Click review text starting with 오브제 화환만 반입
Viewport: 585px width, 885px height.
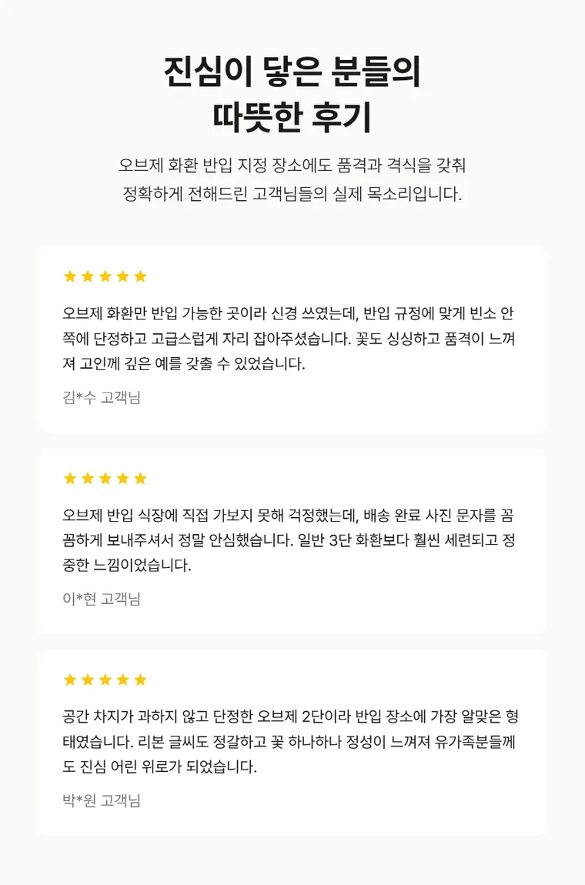tap(289, 339)
